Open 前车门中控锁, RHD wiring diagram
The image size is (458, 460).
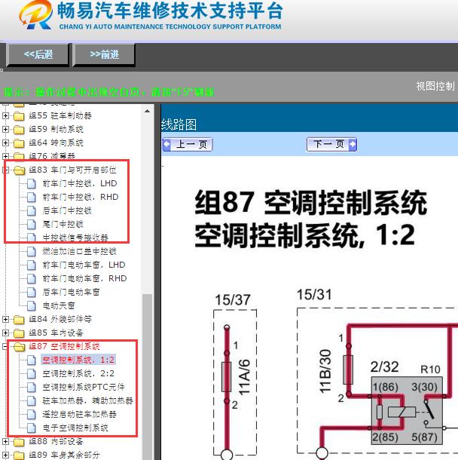[81, 197]
